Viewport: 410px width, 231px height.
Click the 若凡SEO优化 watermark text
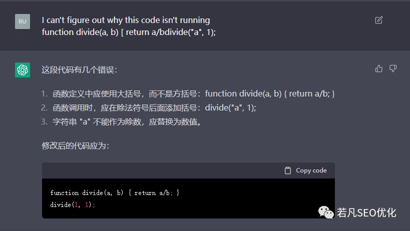(366, 212)
